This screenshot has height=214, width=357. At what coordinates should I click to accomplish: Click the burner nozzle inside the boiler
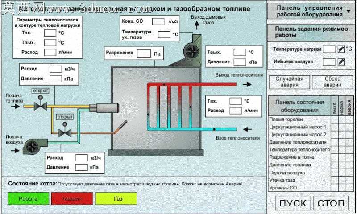coord(104,108)
